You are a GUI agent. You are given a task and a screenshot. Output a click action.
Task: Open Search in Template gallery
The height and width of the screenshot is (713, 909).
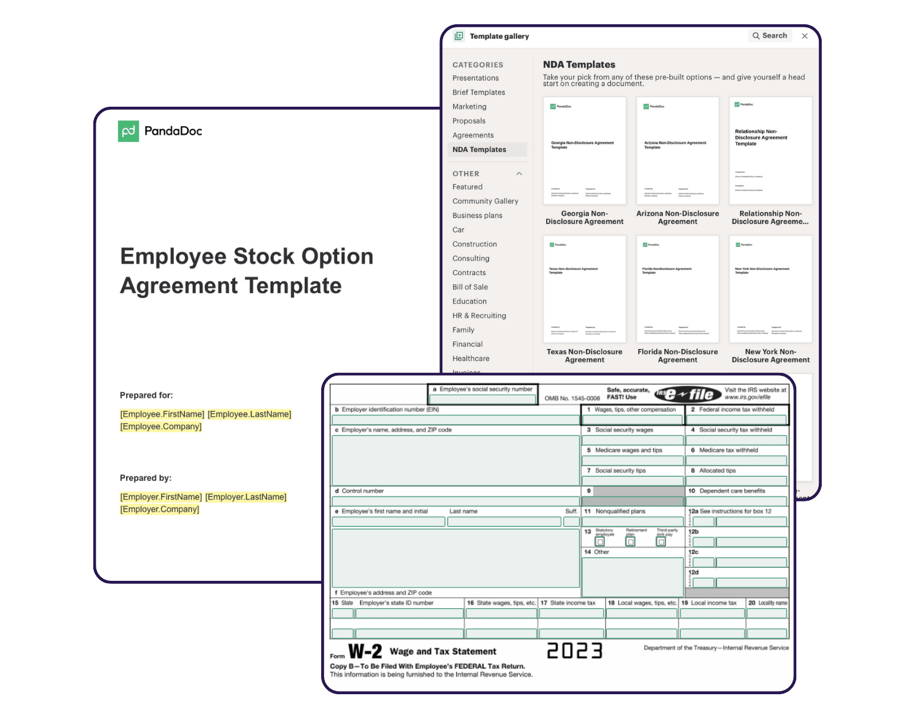(x=770, y=36)
